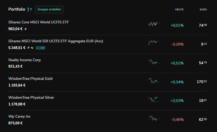217x132 pixels.
Task: Click the A-Z sort icon beside Portfolio
Action: click(30, 9)
